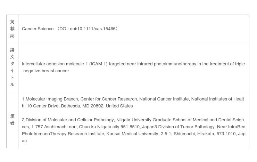This screenshot has height=162, width=257.
Task: Click the words Intercellular adhesion molecule-1
Action: [x=55, y=64]
